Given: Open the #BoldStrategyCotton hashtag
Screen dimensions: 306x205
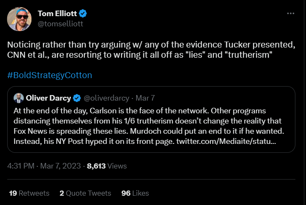Looking at the screenshot, I should (x=50, y=75).
